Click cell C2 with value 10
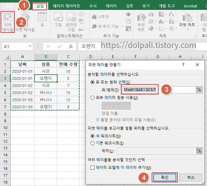The width and height of the screenshot is (207, 186). click(68, 71)
